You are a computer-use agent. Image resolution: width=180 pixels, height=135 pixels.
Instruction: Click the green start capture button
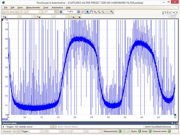[14, 131]
